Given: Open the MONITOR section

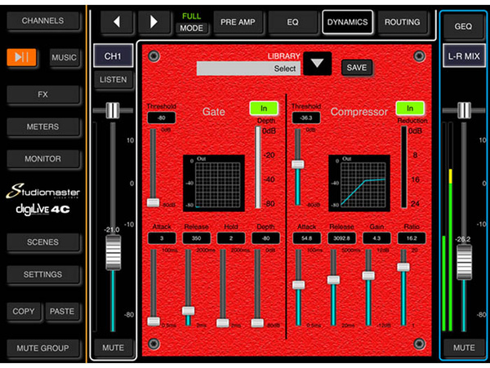Looking at the screenshot, I should (x=42, y=158).
